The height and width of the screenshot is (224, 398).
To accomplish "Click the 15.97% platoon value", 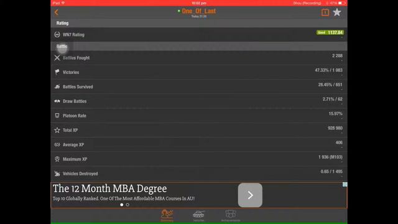I will coord(336,114).
